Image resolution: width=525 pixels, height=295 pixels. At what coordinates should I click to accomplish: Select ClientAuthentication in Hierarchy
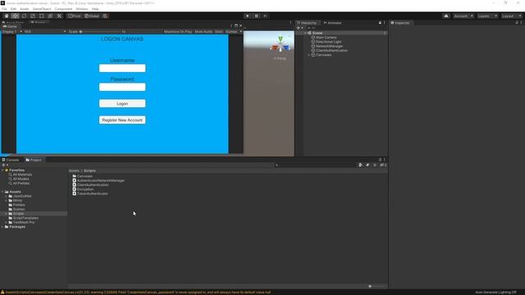[x=331, y=51]
